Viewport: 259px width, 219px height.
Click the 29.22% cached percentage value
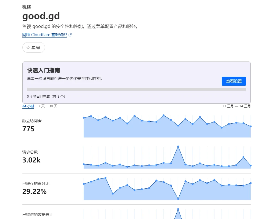point(34,191)
